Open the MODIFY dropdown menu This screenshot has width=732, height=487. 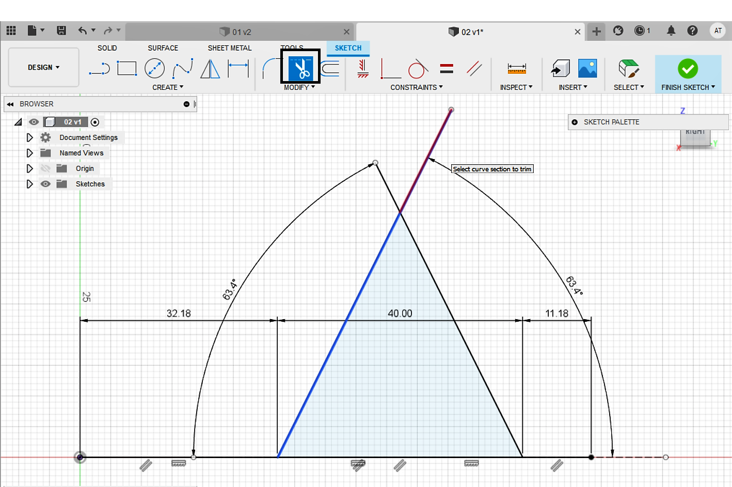point(299,87)
